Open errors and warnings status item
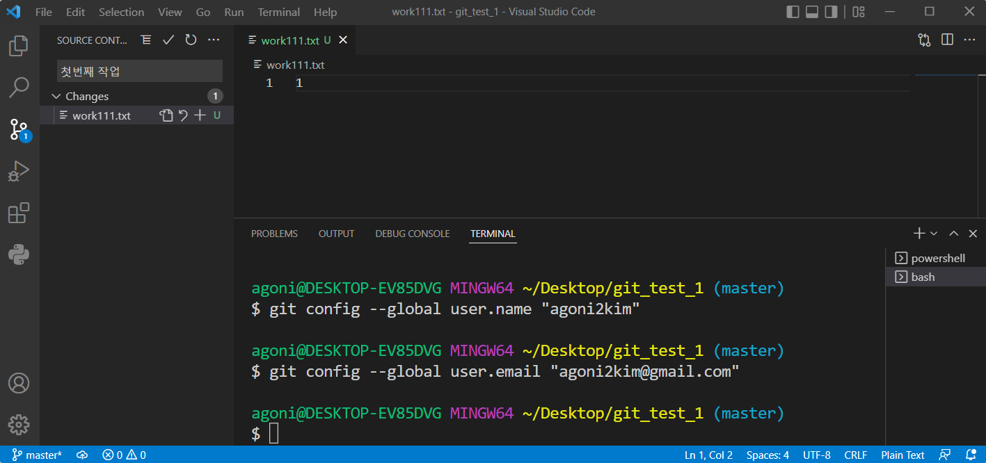Screen dimensions: 986x463 point(124,455)
